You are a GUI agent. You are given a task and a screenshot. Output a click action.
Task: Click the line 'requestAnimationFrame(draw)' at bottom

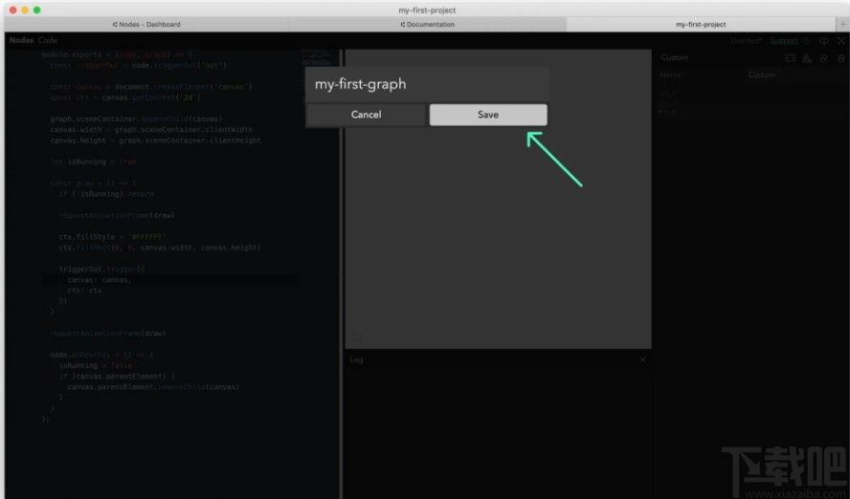click(108, 334)
